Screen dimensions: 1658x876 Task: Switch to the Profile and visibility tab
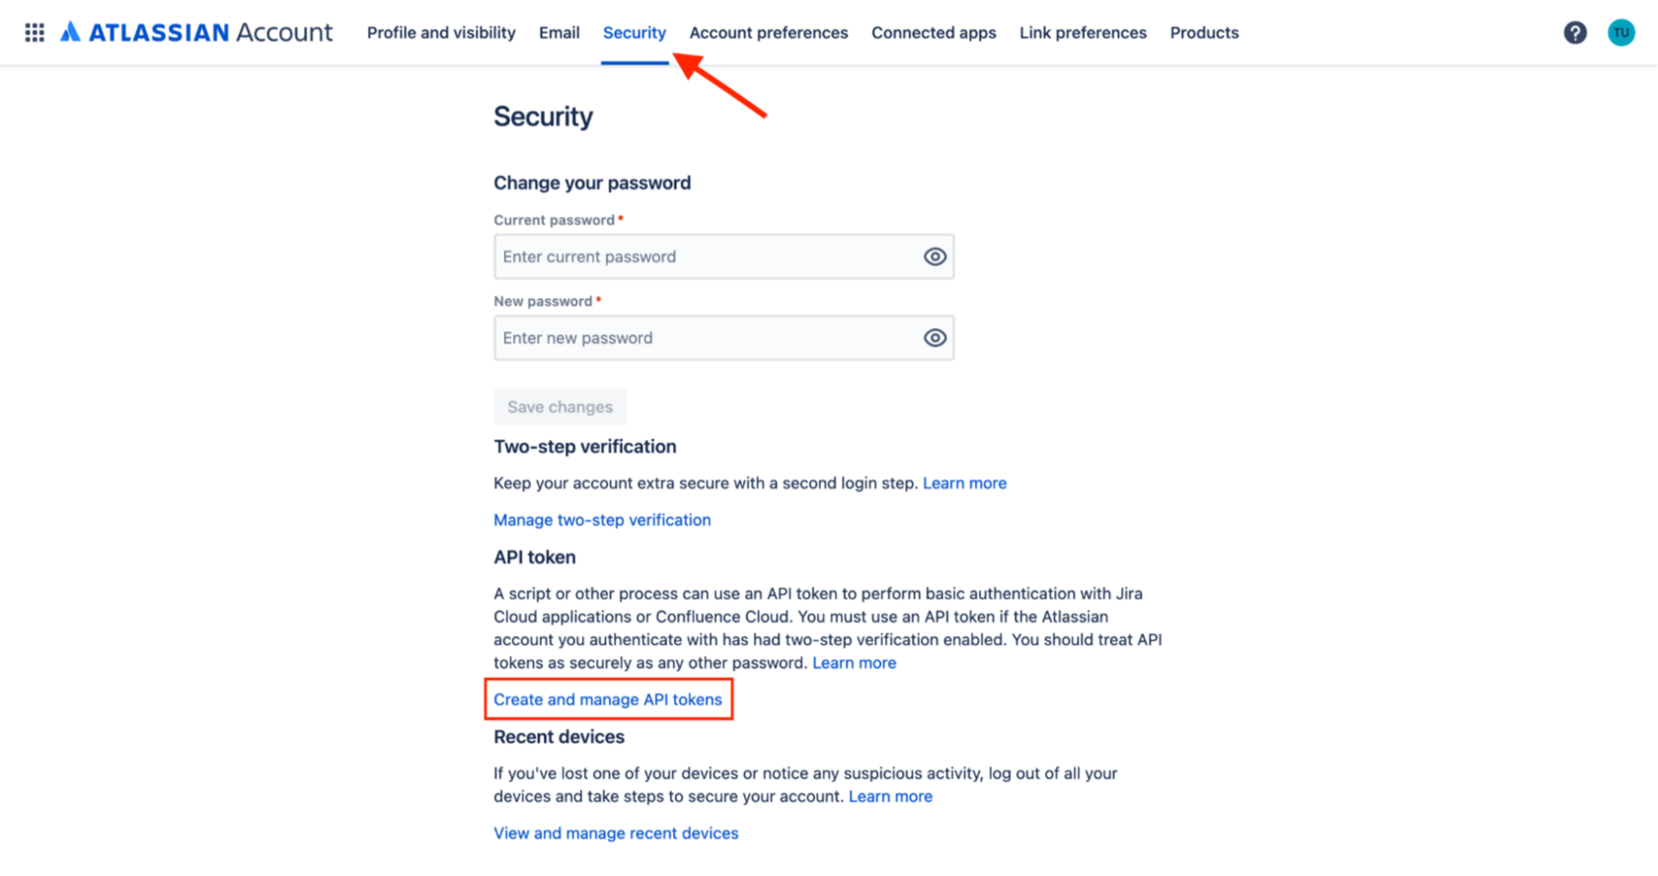click(440, 32)
